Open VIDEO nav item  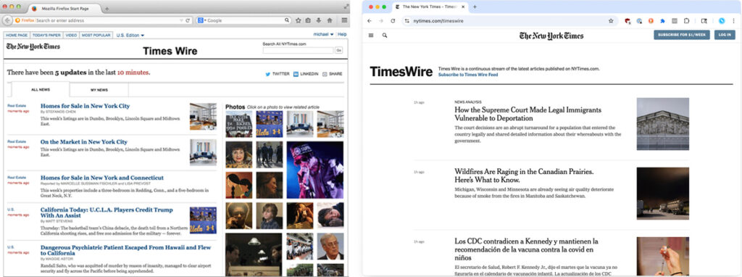click(71, 35)
